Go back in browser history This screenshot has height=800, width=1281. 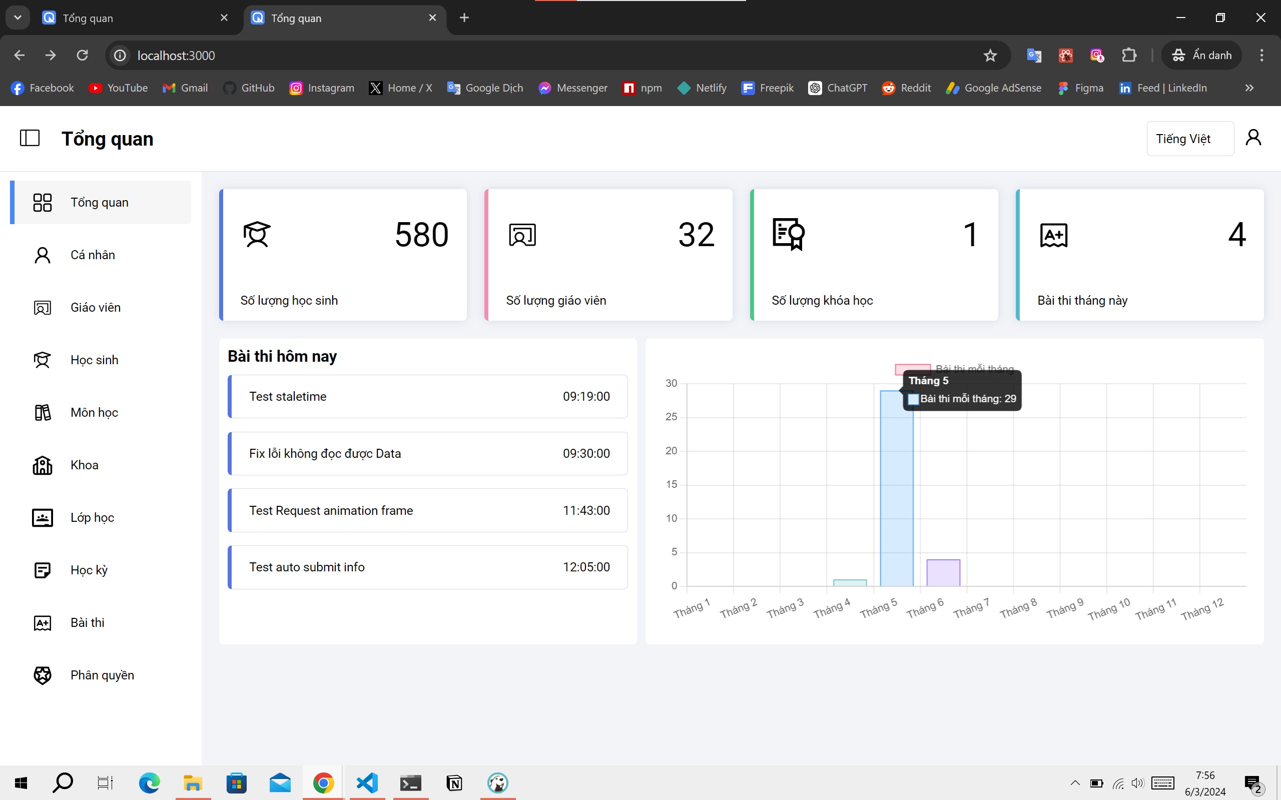click(x=20, y=55)
